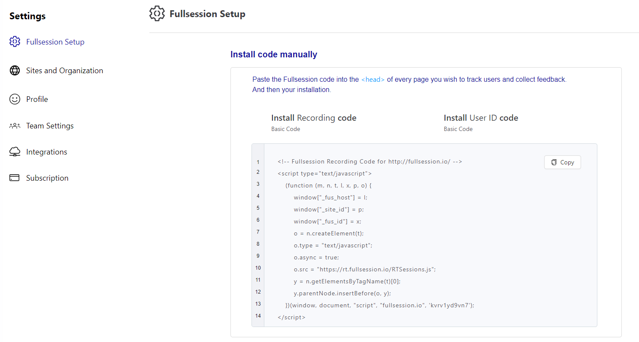Click line number 7 in gutter
This screenshot has width=639, height=342.
(258, 232)
